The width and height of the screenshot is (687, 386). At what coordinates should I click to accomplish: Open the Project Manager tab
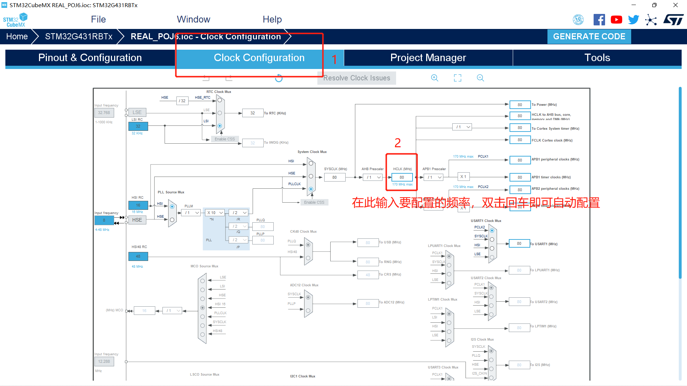(428, 58)
